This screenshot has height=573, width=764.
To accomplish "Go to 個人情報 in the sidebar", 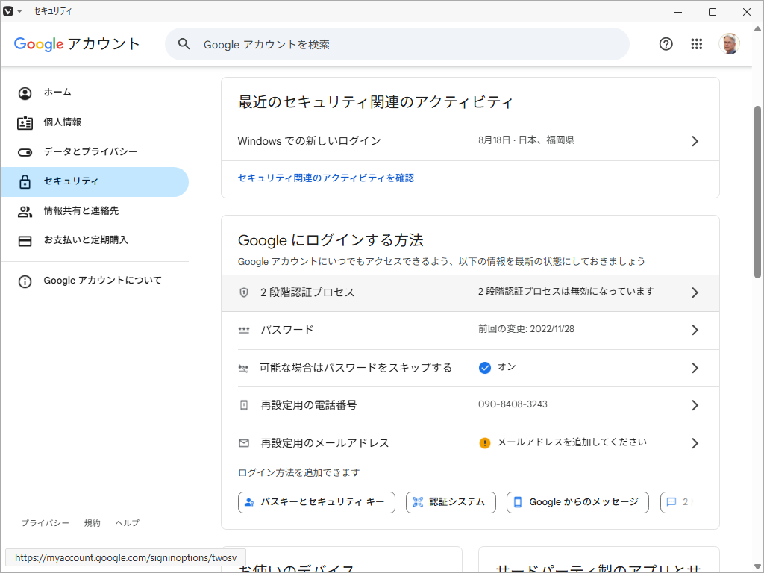I will click(x=63, y=122).
